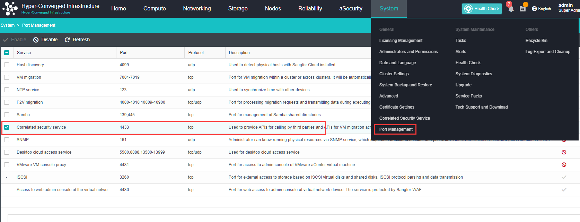Click the Refresh icon in toolbar

[67, 40]
